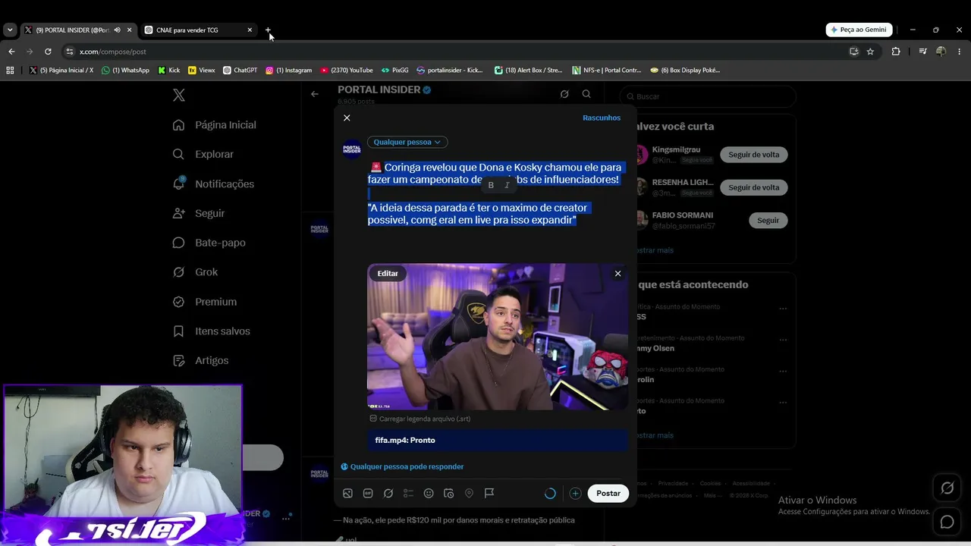Open a new browser tab
Screen dimensions: 971x546
click(x=269, y=30)
